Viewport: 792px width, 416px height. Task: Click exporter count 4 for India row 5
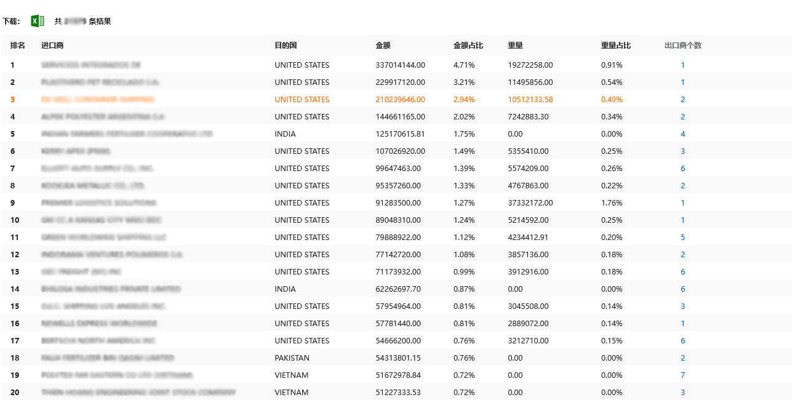tap(682, 134)
